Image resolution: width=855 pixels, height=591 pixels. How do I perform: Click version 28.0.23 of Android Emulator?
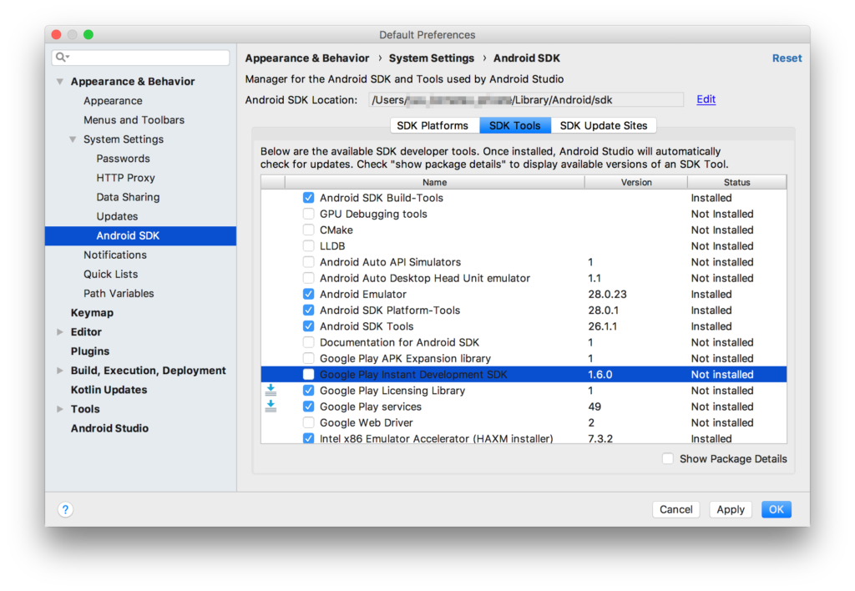coord(608,295)
